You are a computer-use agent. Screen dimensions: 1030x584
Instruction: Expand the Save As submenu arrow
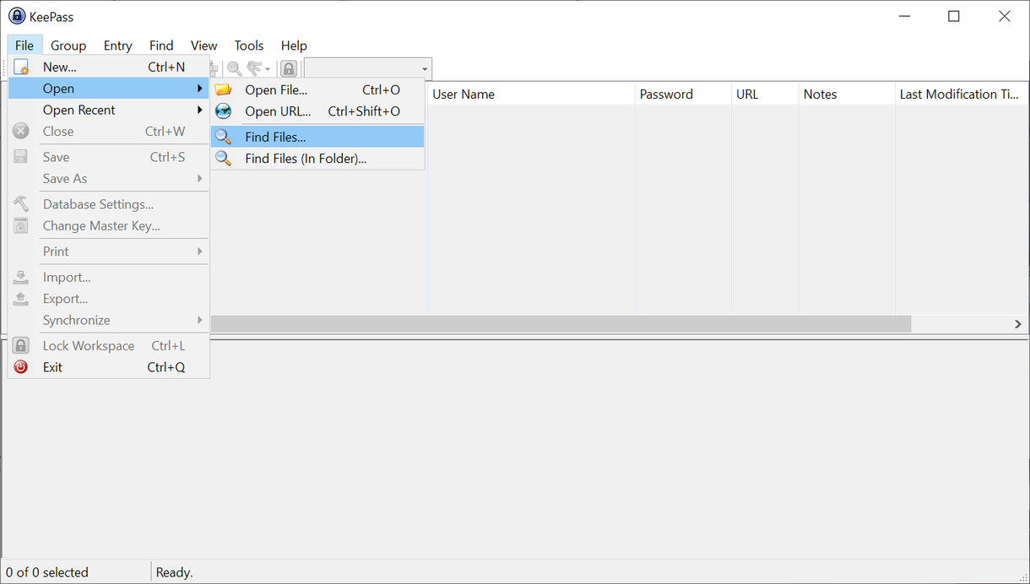tap(200, 178)
